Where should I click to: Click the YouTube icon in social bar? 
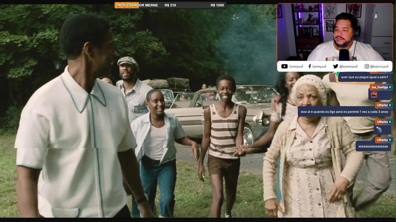pos(284,66)
